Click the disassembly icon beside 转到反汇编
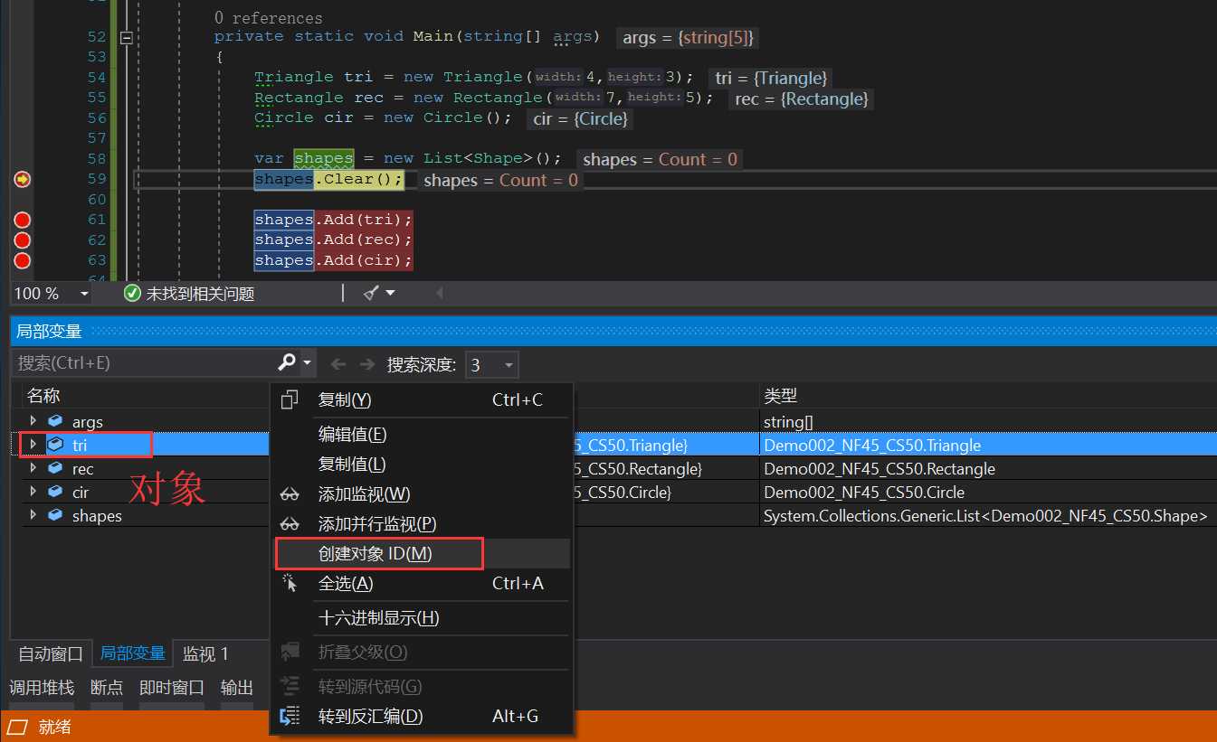 (290, 717)
